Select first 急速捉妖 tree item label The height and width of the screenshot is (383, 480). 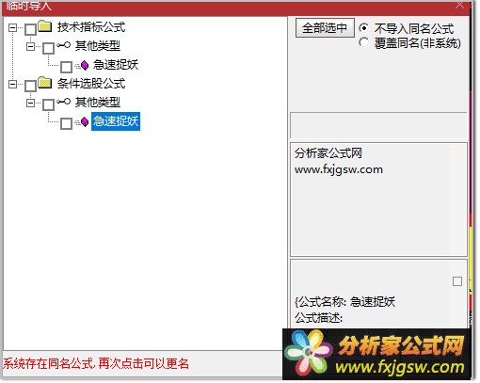tap(116, 65)
